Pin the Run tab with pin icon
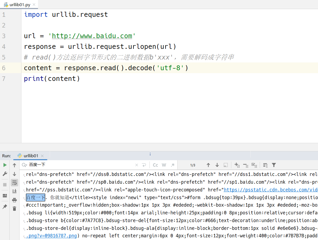The width and height of the screenshot is (318, 240). tap(5, 207)
